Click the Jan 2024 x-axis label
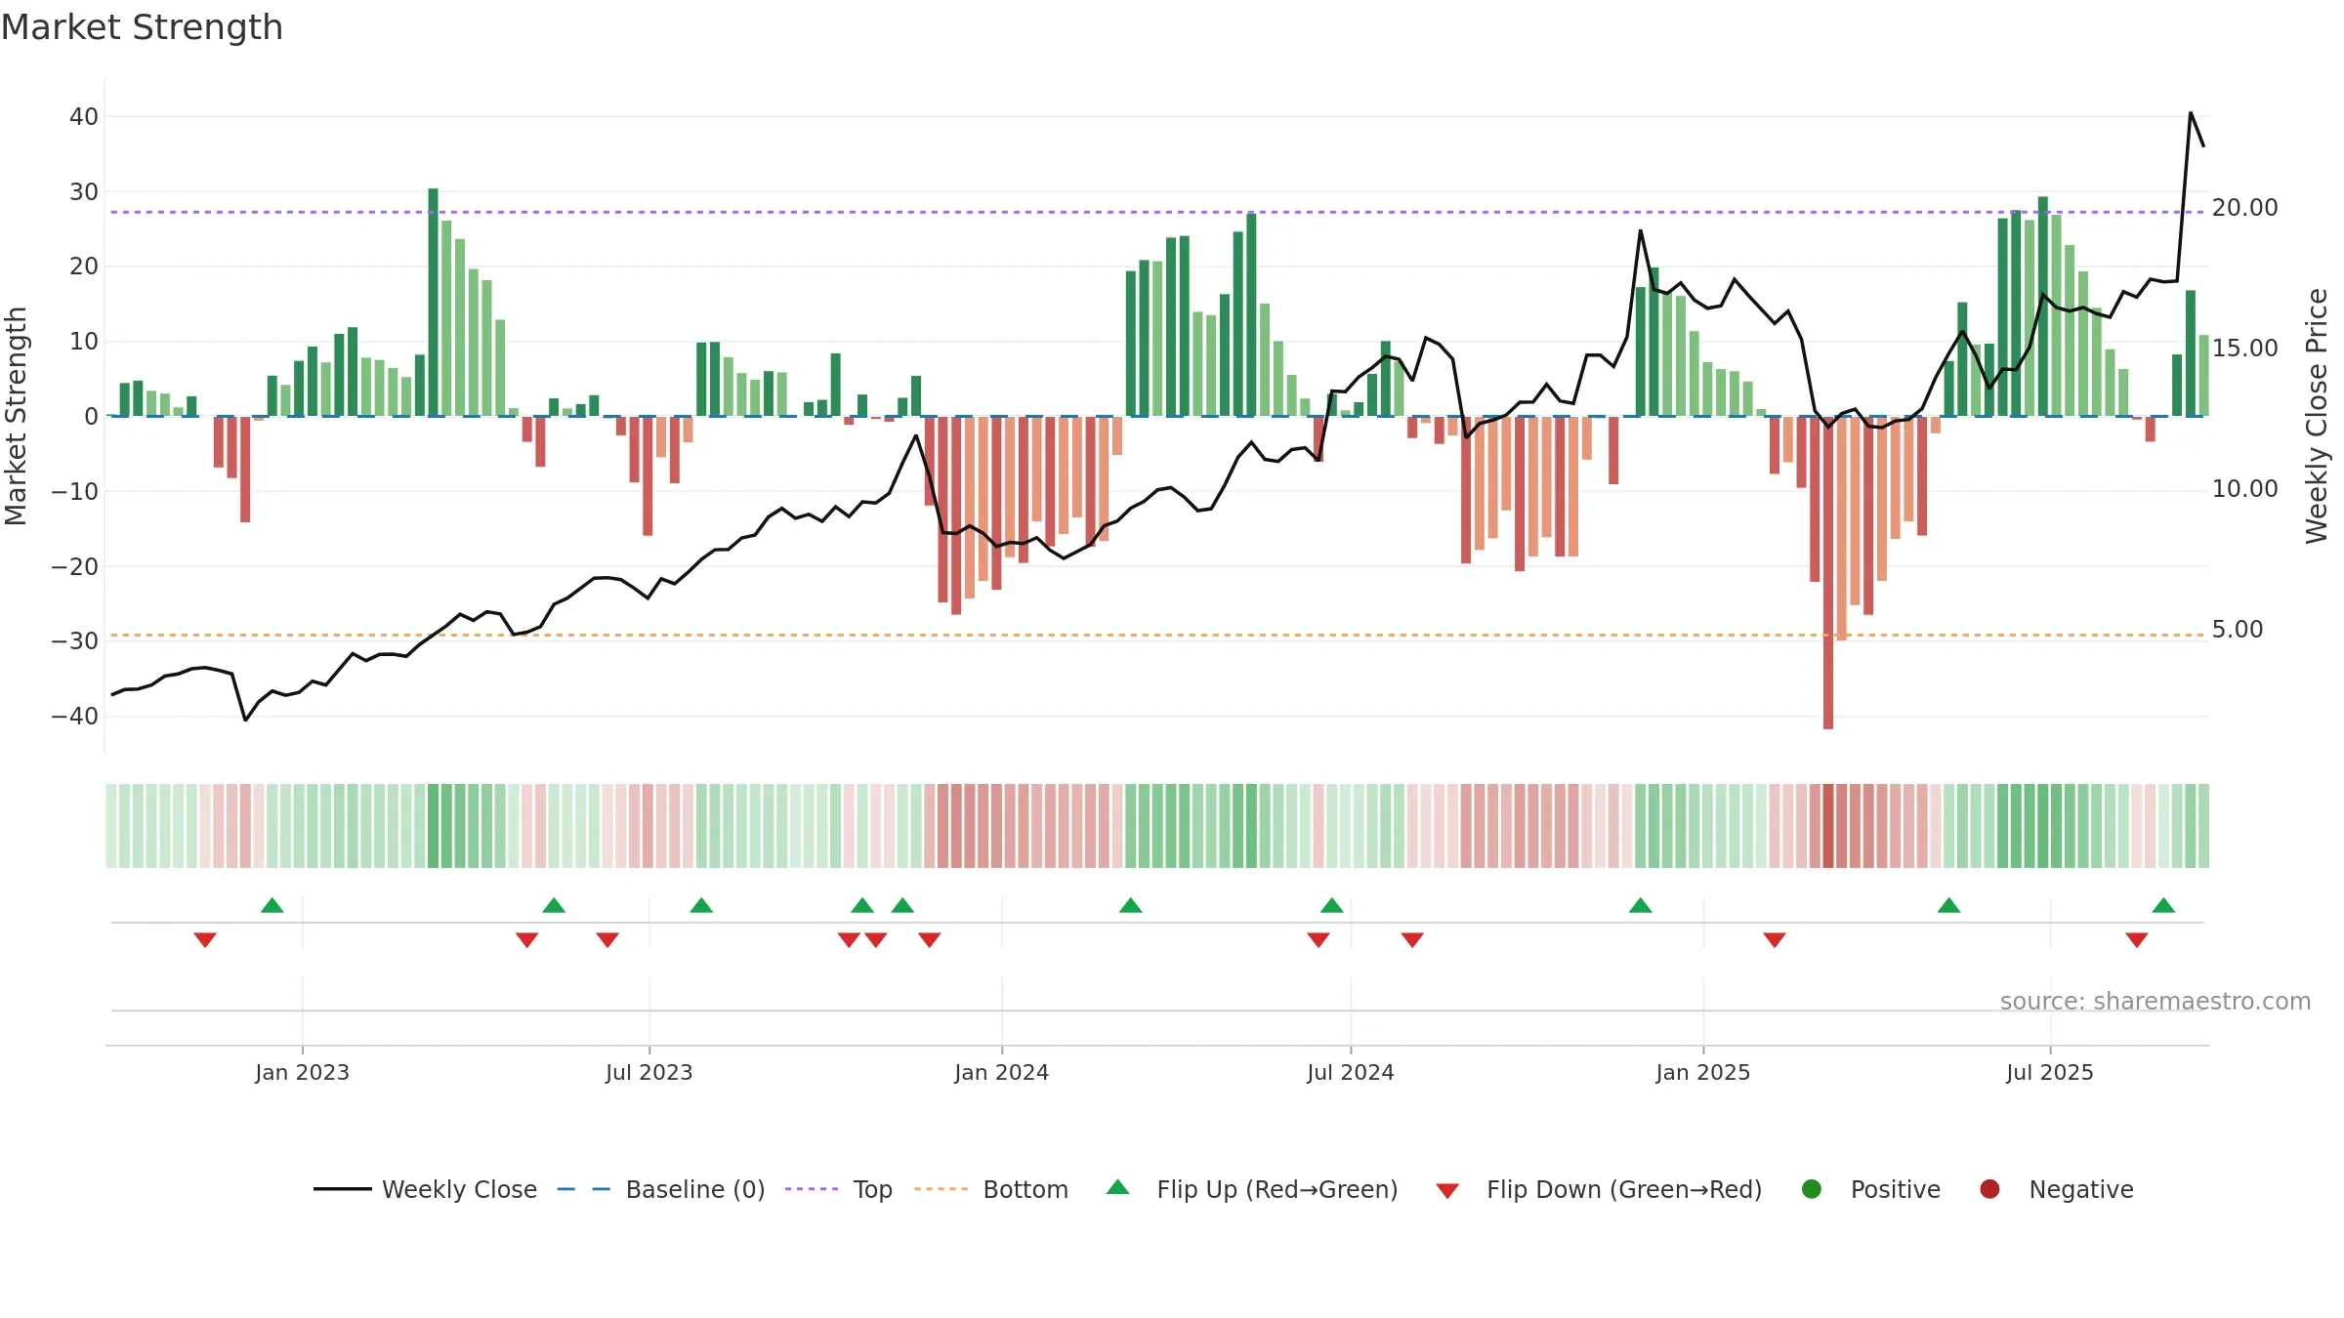Screen dimensions: 2344x1318 click(1002, 1072)
